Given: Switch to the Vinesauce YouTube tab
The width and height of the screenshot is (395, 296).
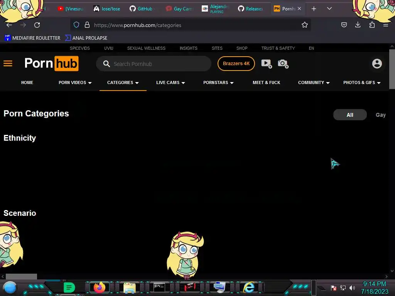Looking at the screenshot, I should pos(71,9).
